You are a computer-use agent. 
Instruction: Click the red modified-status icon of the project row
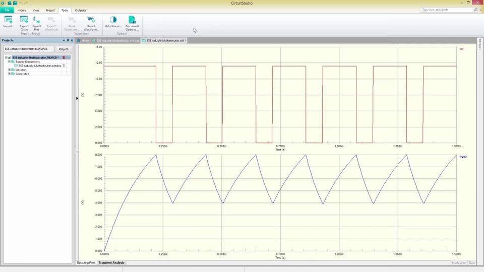64,57
